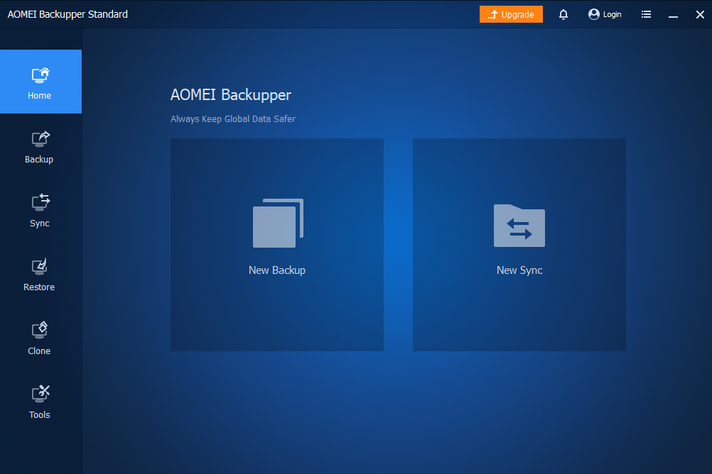Start a New Backup from the card
Screen dimensions: 712x474
click(x=277, y=245)
